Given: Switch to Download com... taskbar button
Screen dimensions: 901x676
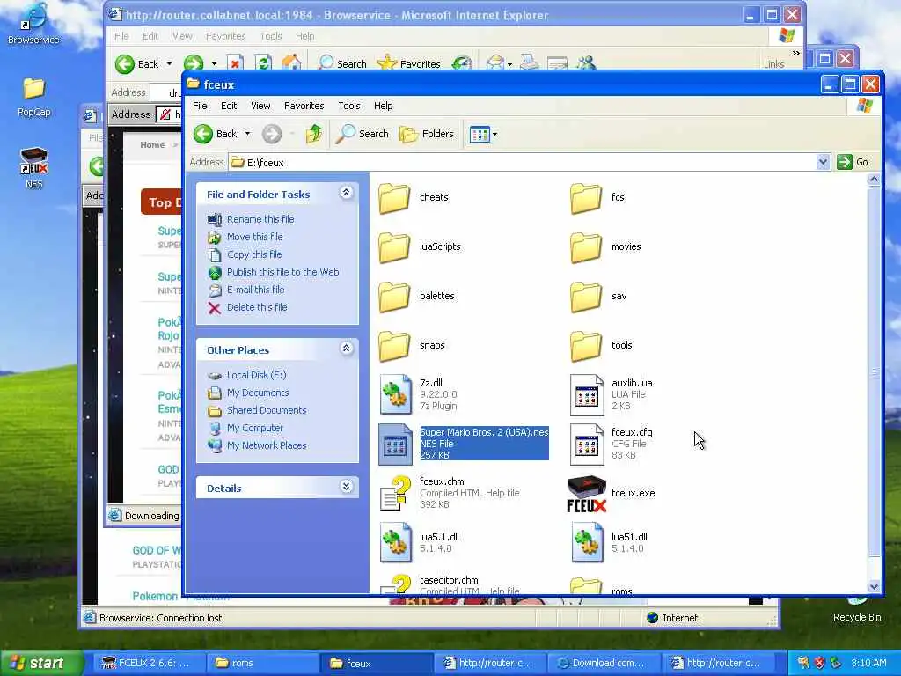Looking at the screenshot, I should point(603,663).
